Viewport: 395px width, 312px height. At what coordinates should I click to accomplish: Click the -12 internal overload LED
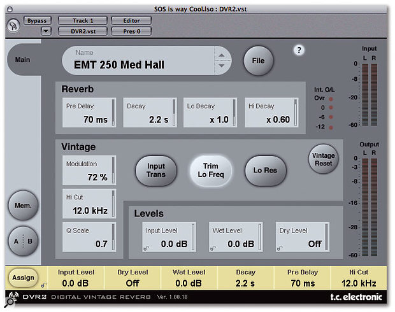331,127
